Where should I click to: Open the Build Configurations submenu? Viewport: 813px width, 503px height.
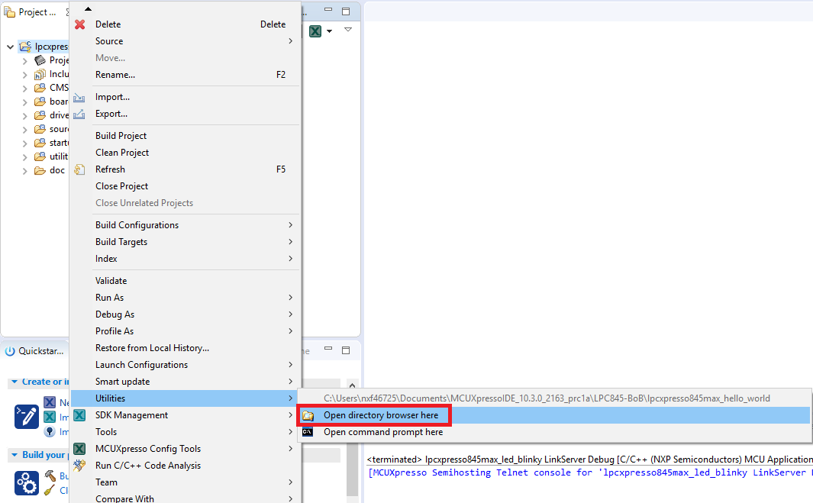click(x=137, y=225)
